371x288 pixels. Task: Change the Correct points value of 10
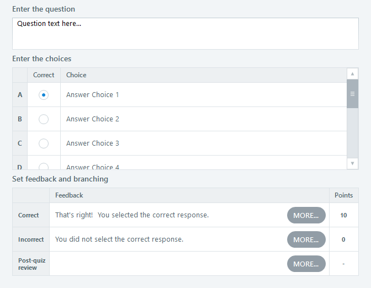click(x=343, y=215)
